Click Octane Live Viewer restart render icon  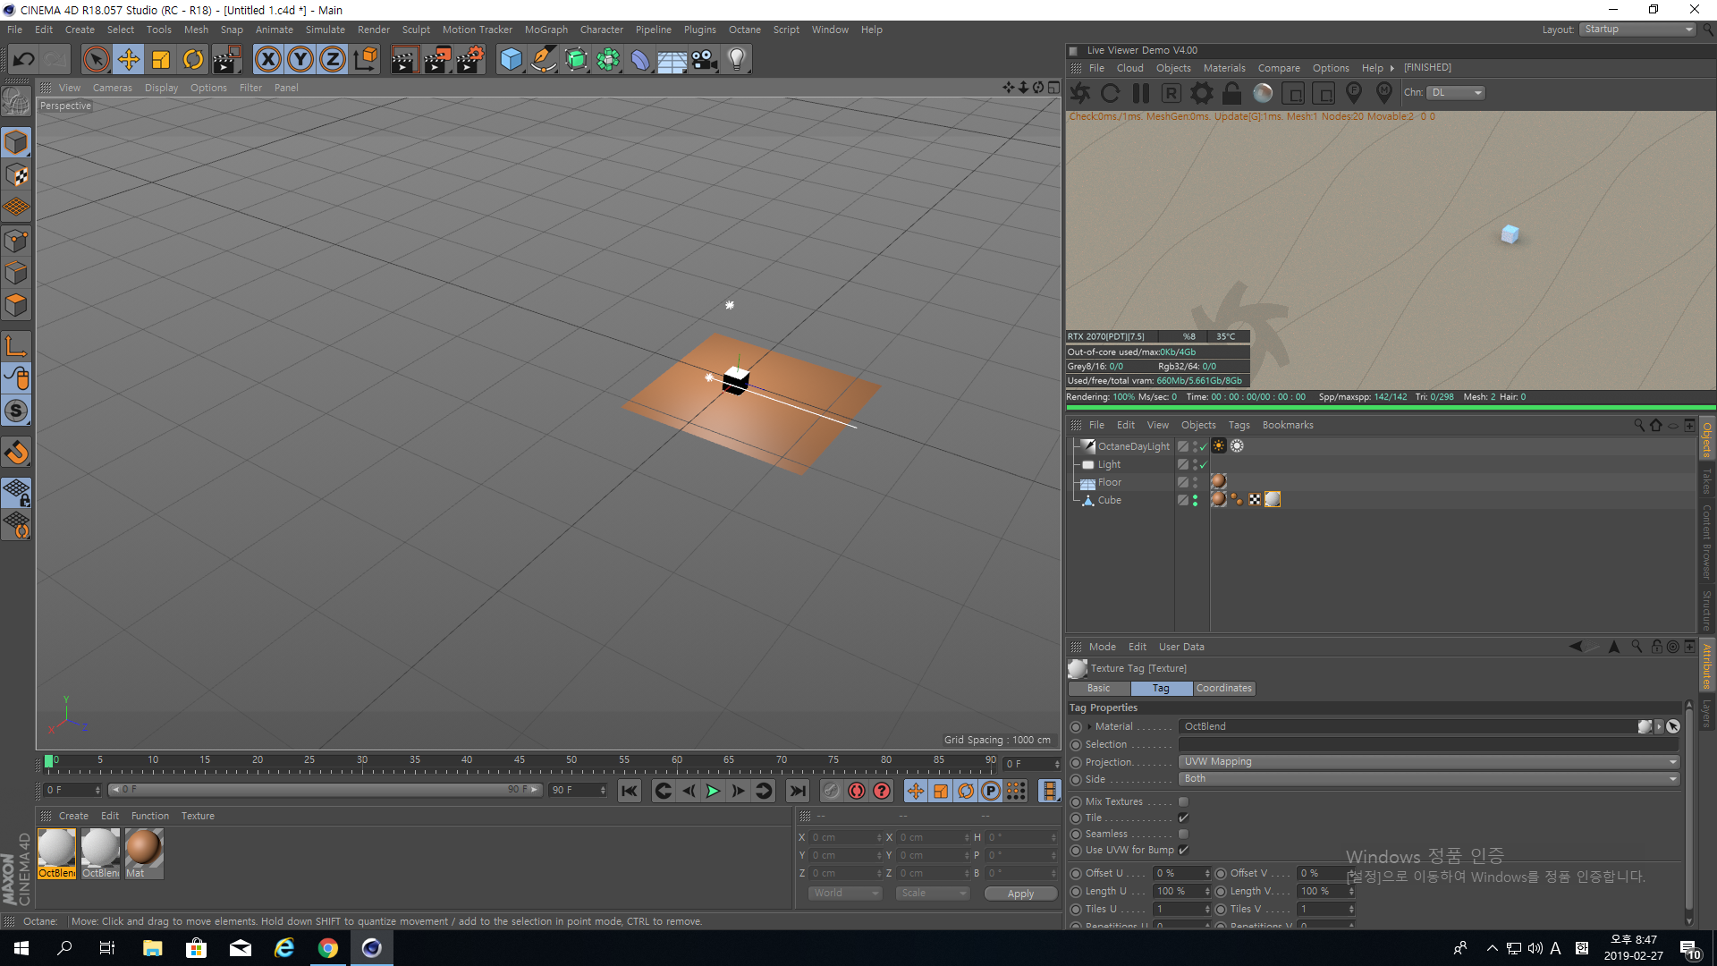click(1111, 93)
